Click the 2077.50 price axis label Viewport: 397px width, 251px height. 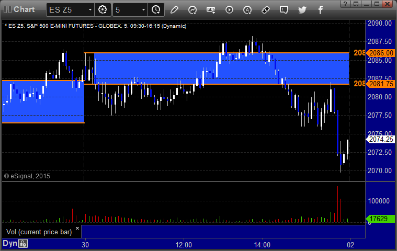(380, 116)
